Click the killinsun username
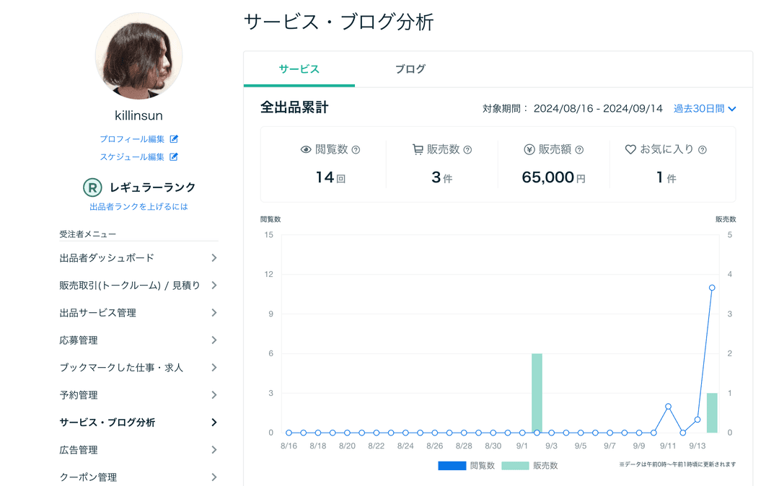Screen dimensions: 779x486 pyautogui.click(x=138, y=115)
